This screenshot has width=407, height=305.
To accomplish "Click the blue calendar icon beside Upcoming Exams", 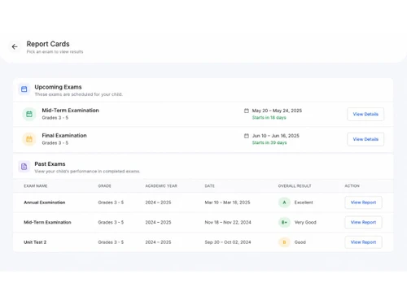I will click(x=24, y=89).
